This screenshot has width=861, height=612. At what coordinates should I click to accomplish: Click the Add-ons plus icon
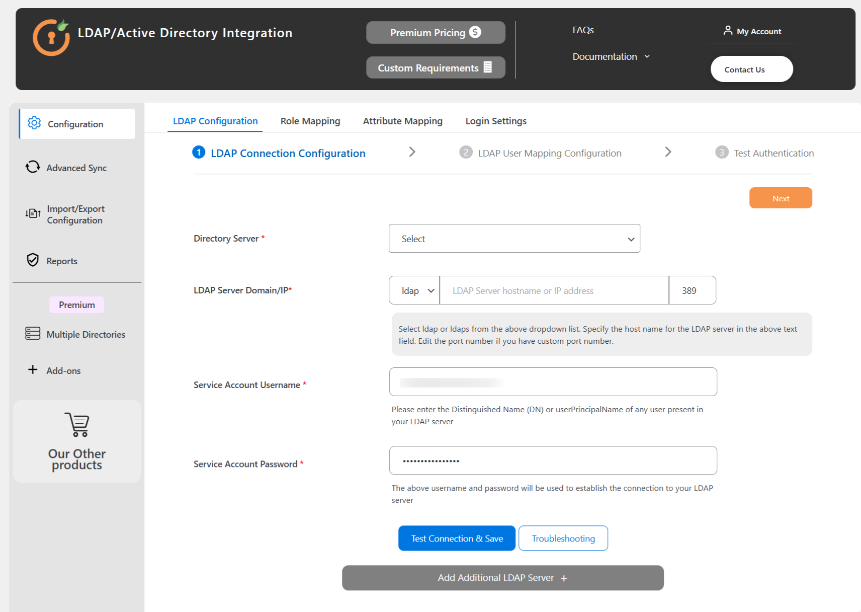pos(33,370)
